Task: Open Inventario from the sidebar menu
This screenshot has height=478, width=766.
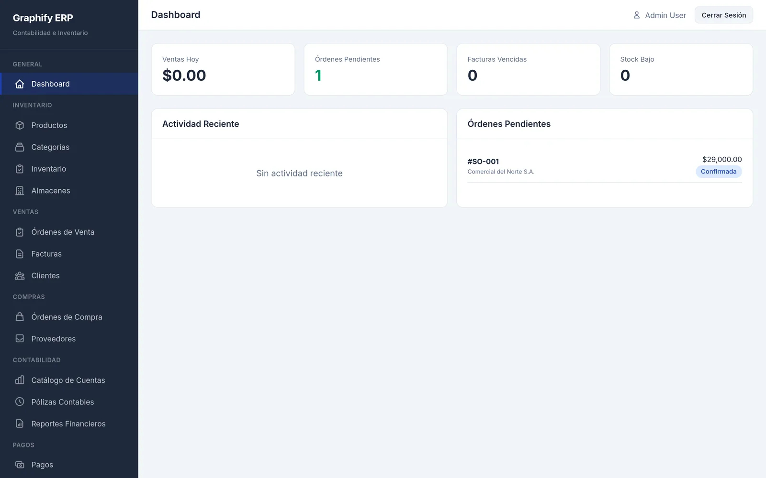Action: (69, 169)
